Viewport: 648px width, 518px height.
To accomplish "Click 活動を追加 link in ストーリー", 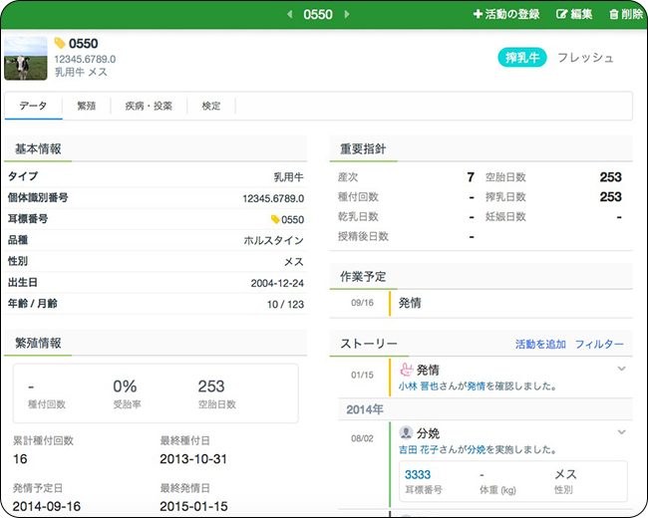I will [540, 344].
